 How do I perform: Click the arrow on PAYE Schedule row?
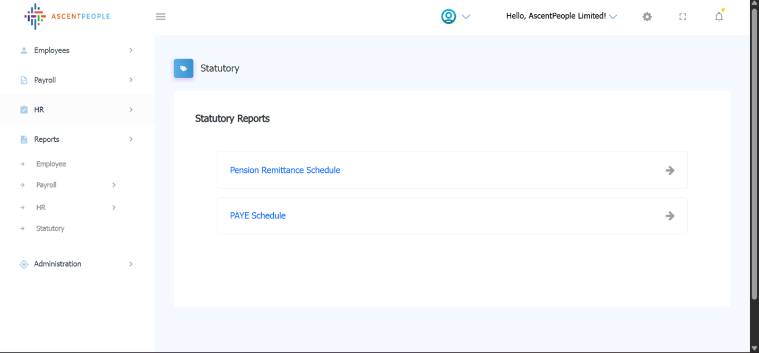[x=670, y=216]
